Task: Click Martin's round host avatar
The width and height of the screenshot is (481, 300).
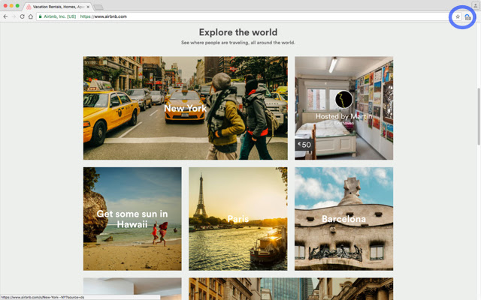Action: [343, 100]
